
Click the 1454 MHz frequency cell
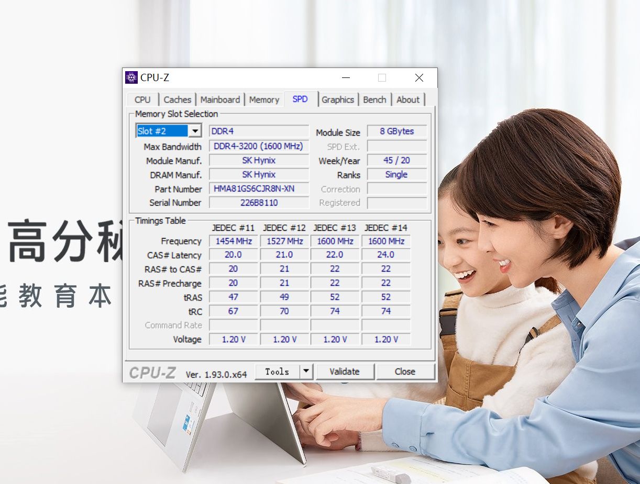coord(234,241)
